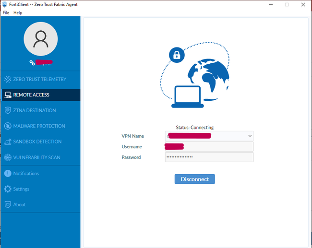
Task: Click the ZTNA Destination shield icon
Action: click(8, 110)
